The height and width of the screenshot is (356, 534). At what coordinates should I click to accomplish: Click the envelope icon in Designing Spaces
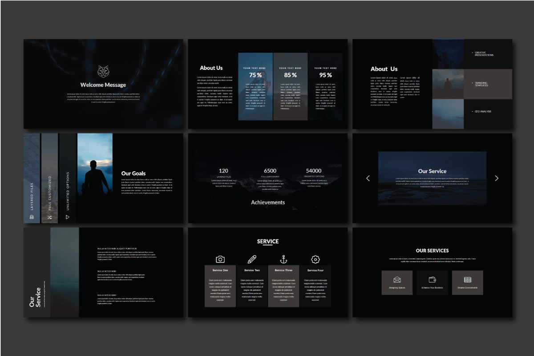click(x=397, y=279)
